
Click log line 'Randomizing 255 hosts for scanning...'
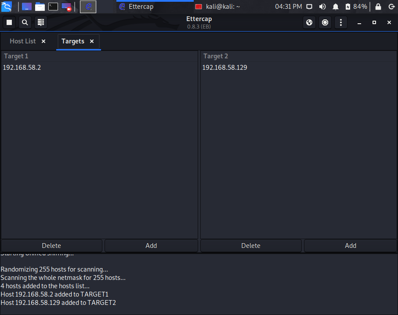[54, 269]
